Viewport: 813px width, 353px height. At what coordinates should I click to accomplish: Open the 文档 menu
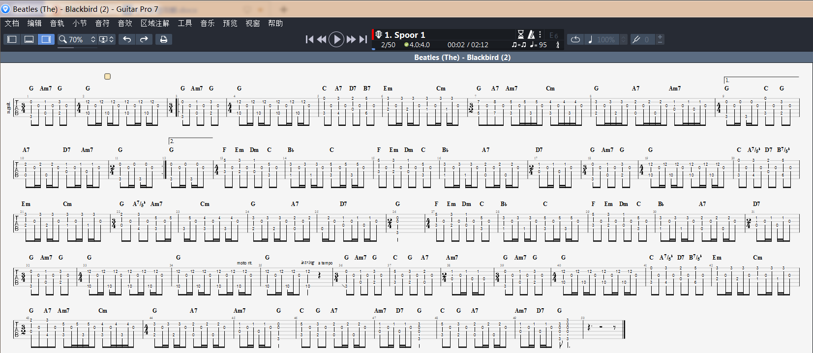pyautogui.click(x=12, y=23)
